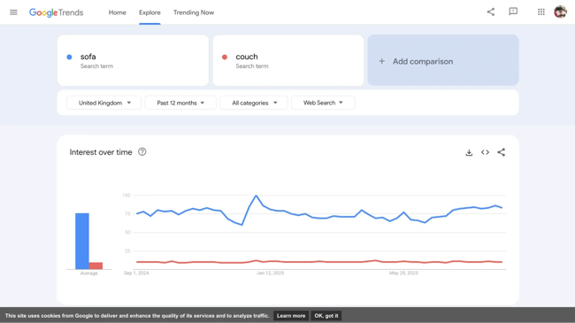The image size is (575, 323).
Task: Click the blue dot beside sofa
Action: click(69, 57)
